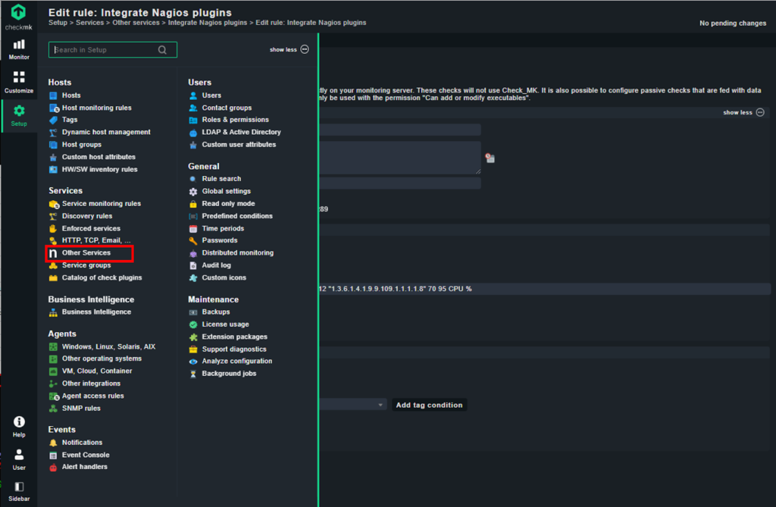The height and width of the screenshot is (507, 776).
Task: Open Event Console
Action: 86,455
